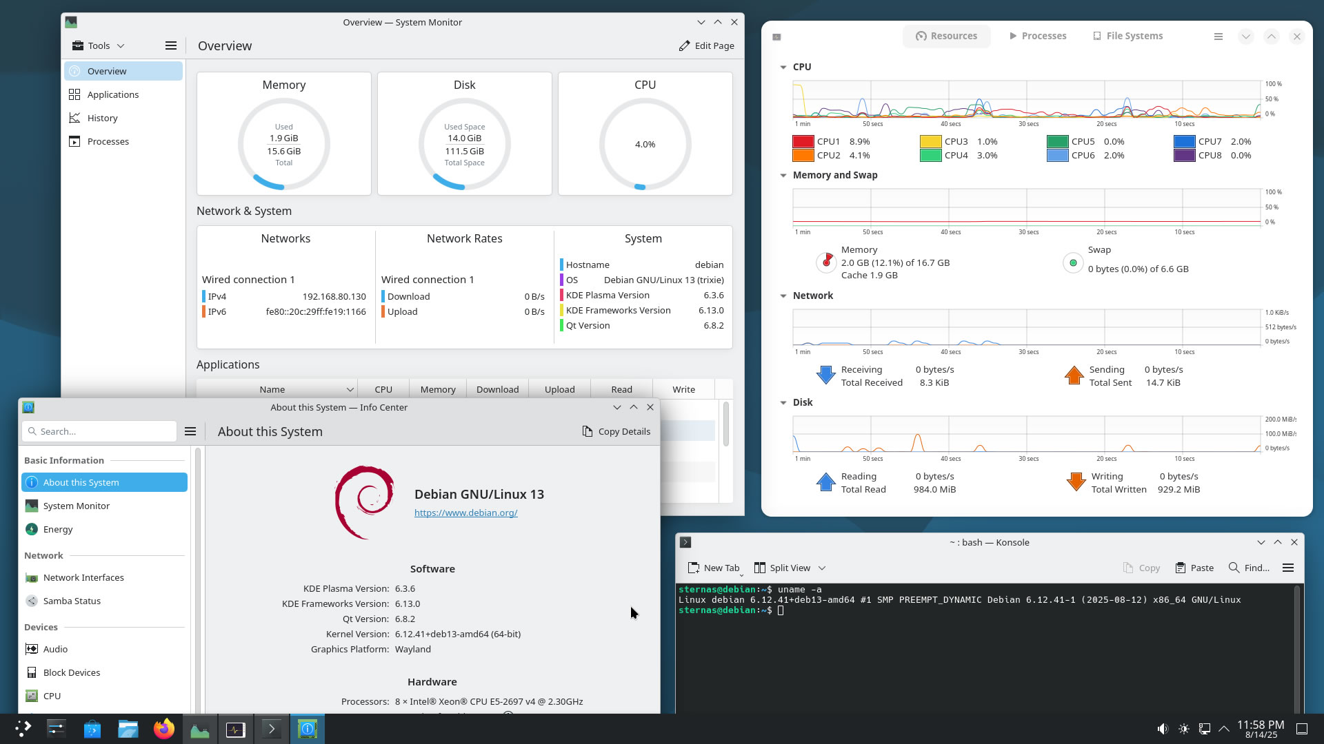
Task: Open the Tools dropdown in System Monitor
Action: click(99, 45)
